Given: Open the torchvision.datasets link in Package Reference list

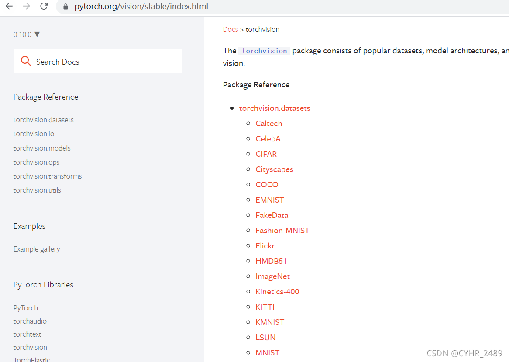Looking at the screenshot, I should click(x=275, y=108).
